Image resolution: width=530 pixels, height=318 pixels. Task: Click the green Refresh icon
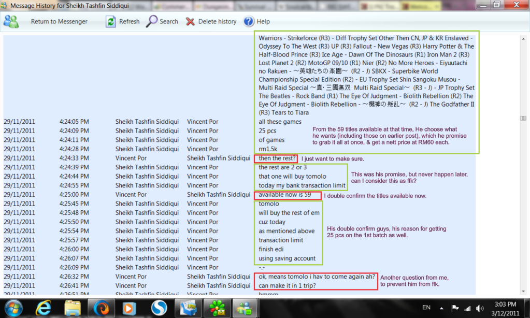coord(111,21)
